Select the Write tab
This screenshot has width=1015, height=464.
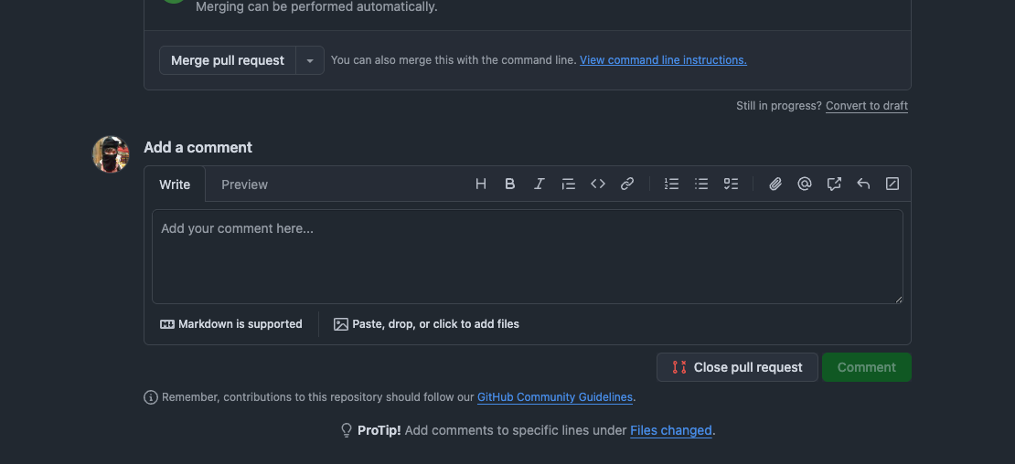click(175, 185)
